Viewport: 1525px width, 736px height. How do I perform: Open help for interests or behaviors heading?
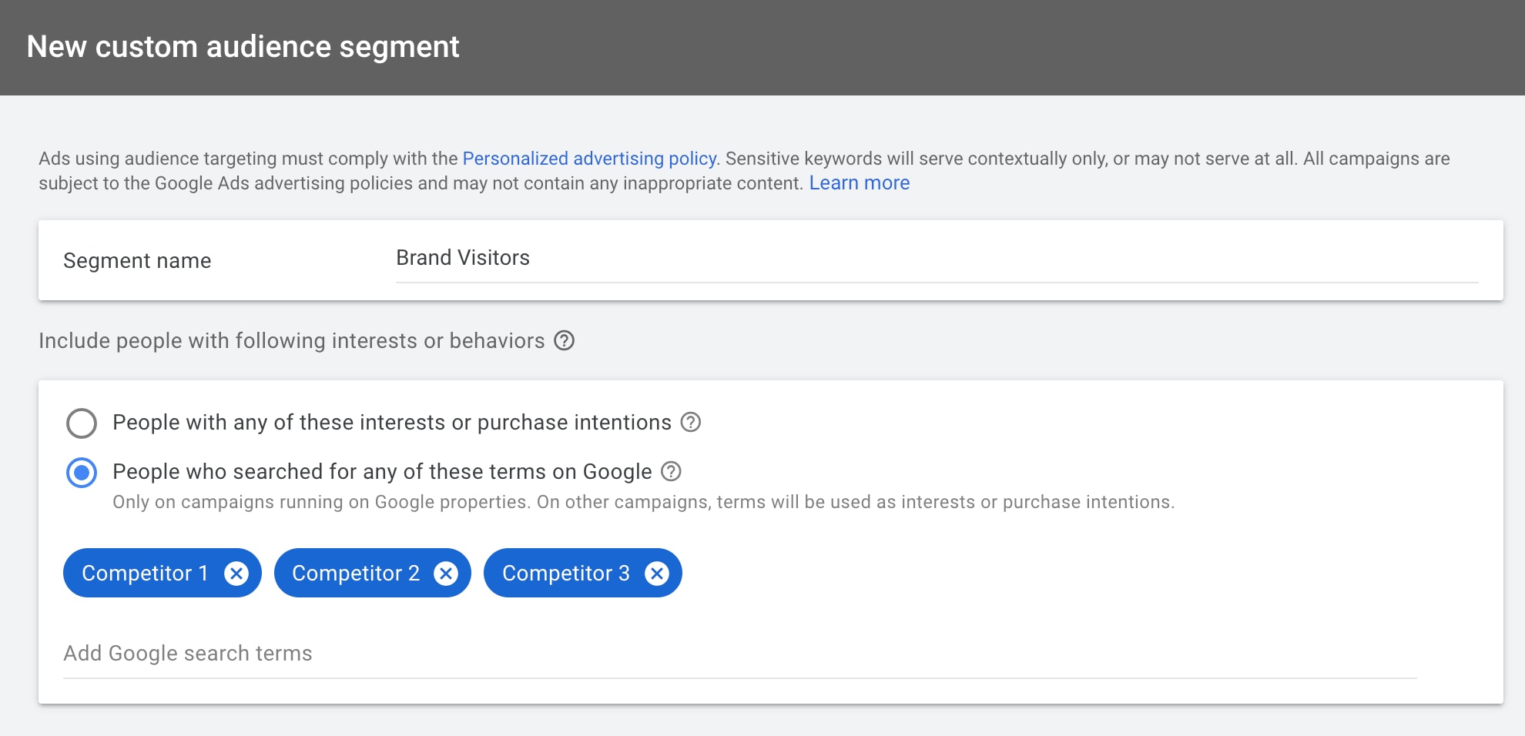click(x=565, y=340)
